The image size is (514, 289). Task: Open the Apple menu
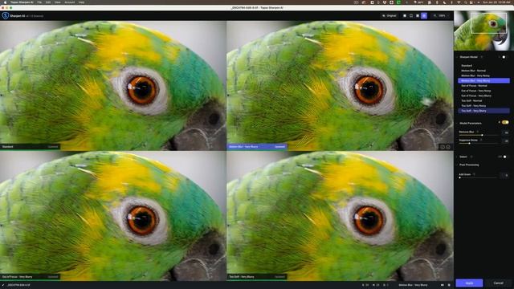coord(5,2)
